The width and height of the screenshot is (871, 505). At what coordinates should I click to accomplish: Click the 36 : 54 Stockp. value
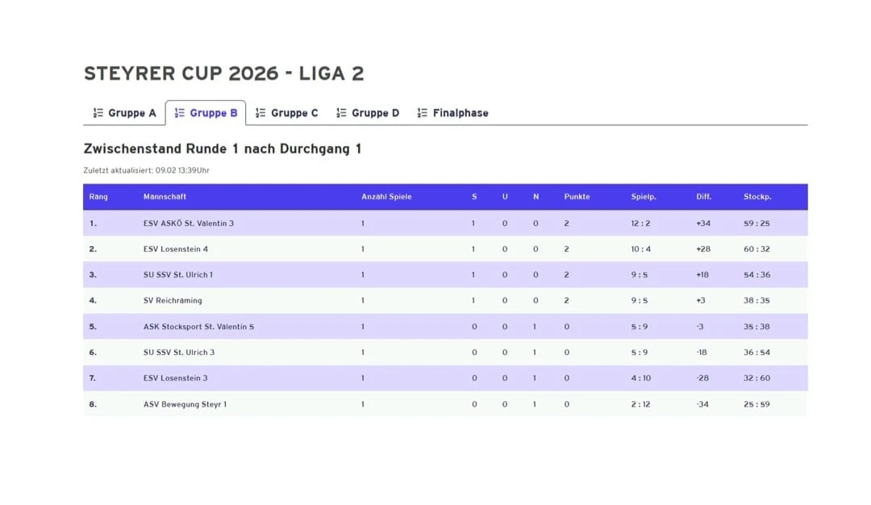click(x=757, y=353)
